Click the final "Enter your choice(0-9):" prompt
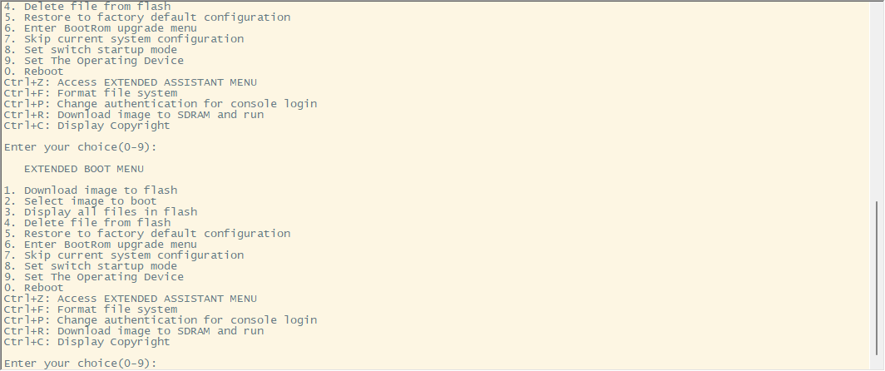Viewport: 885px width, 371px height. 80,364
